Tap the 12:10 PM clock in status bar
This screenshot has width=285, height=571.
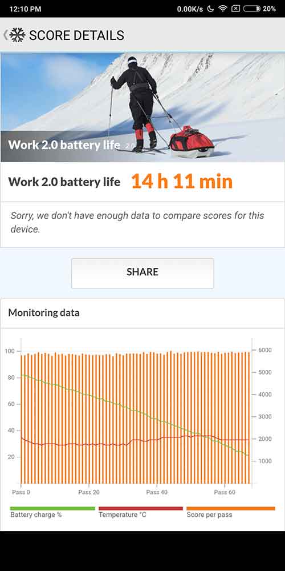coord(25,9)
